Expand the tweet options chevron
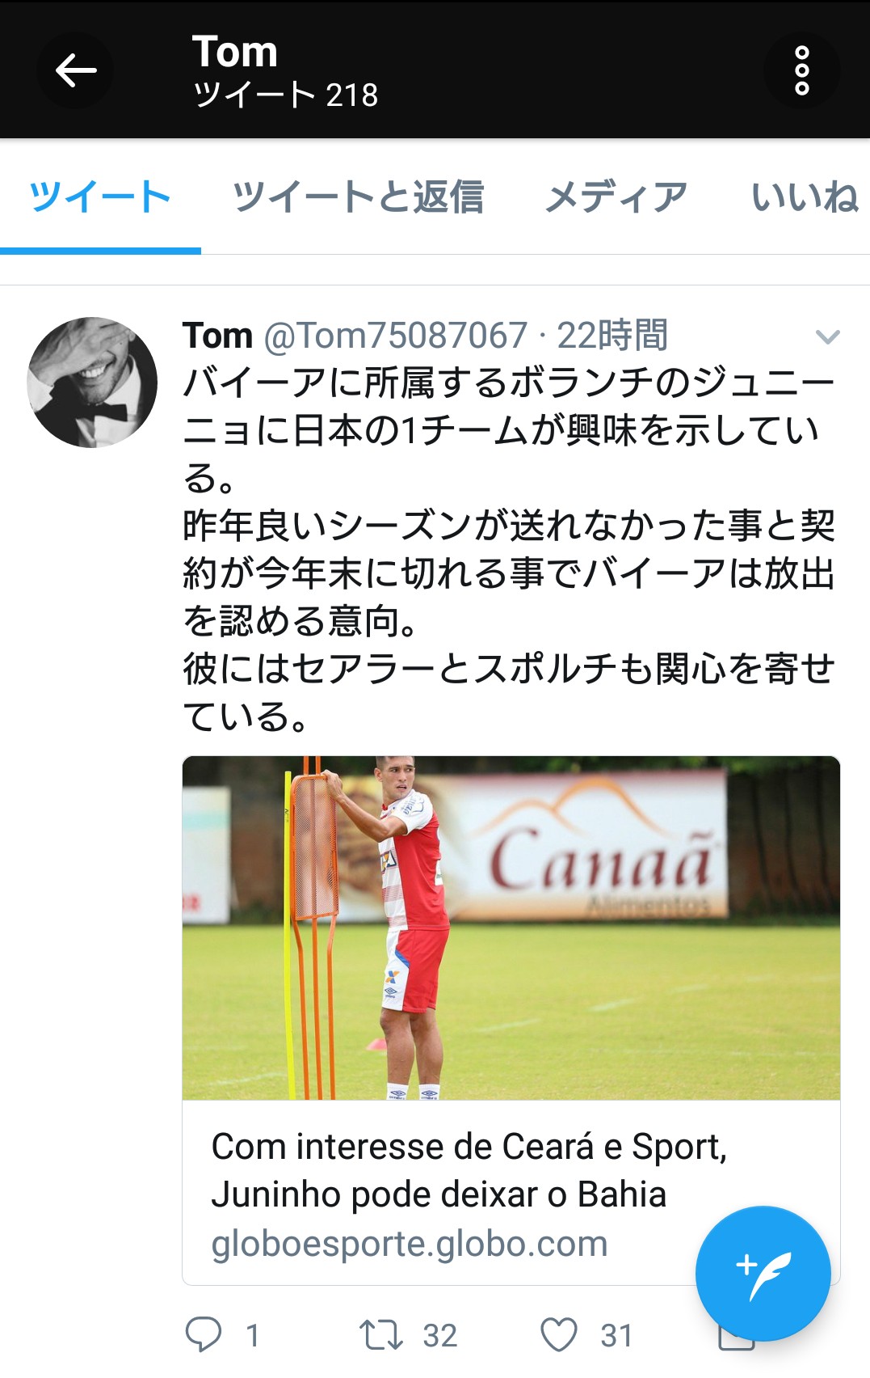Screen dimensions: 870x1378 coord(828,336)
